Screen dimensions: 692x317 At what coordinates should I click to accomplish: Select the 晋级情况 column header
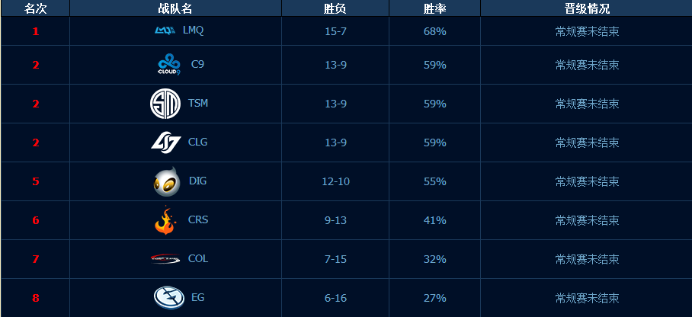click(x=587, y=8)
